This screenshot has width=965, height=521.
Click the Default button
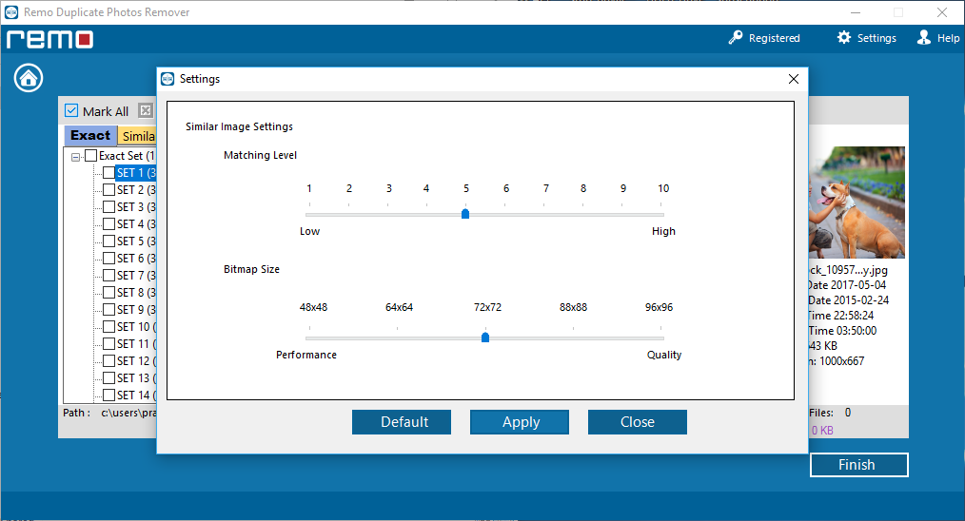[x=402, y=422]
